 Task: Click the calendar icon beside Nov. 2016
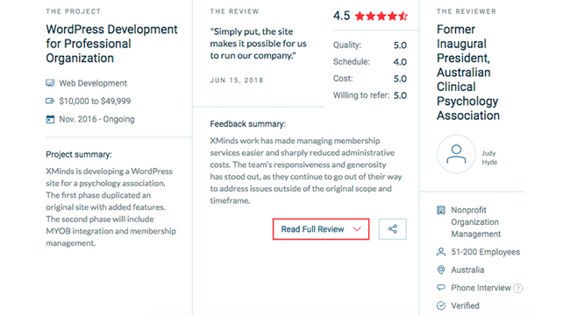50,119
